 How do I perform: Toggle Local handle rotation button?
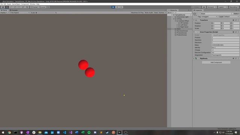click(42, 7)
